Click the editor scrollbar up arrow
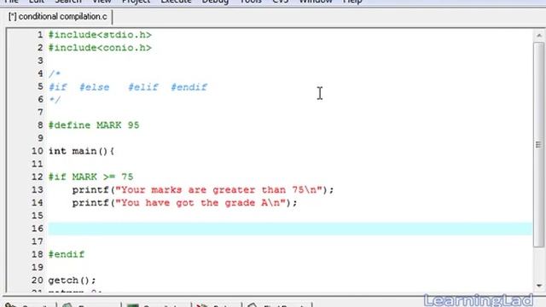546x307 pixels. (539, 35)
